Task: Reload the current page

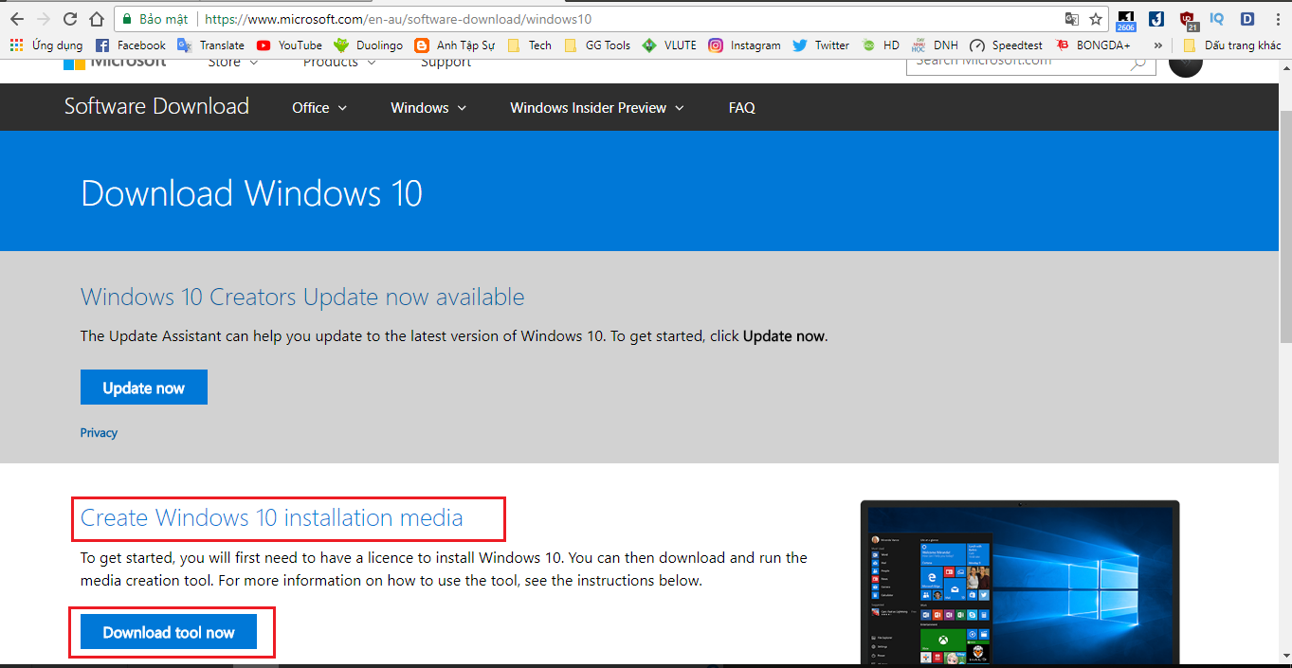Action: 70,19
